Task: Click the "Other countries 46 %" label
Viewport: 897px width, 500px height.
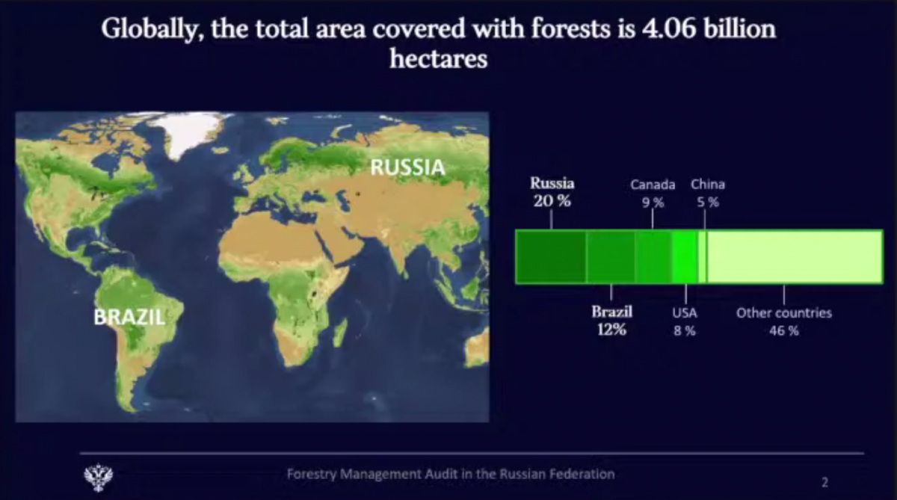Action: 784,322
